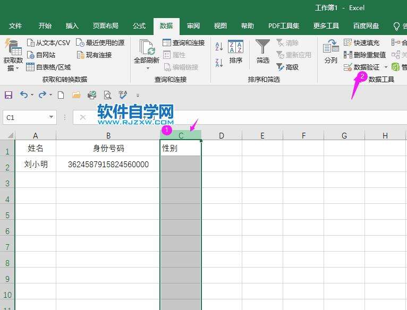Switch to the 插入 ribbon tab

pos(72,26)
